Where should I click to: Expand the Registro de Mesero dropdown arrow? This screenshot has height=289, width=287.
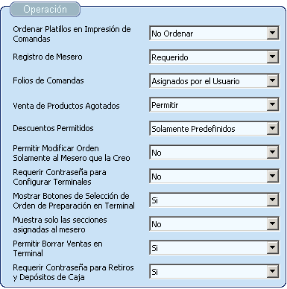(272, 57)
